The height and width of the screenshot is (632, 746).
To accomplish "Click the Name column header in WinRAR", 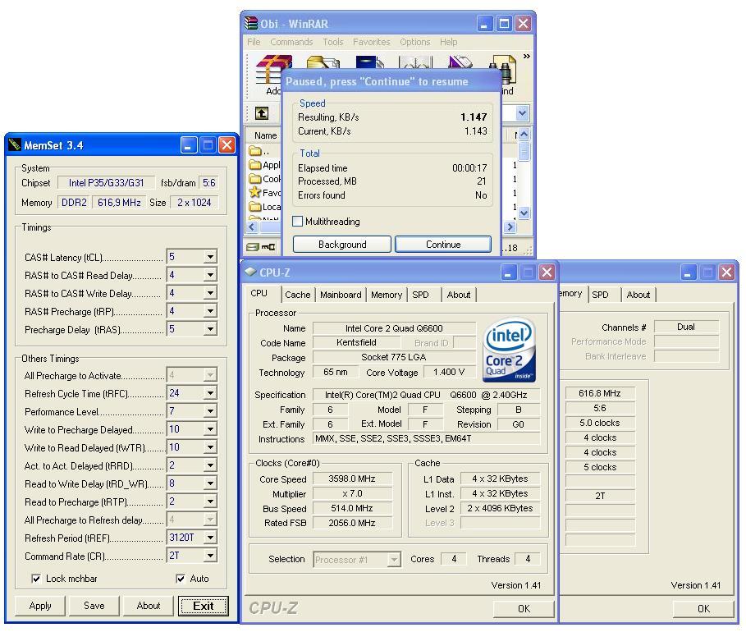I will [265, 135].
